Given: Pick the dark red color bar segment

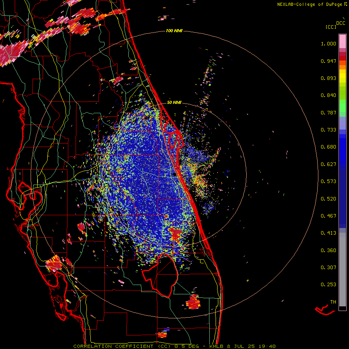Looking at the screenshot, I should [342, 58].
